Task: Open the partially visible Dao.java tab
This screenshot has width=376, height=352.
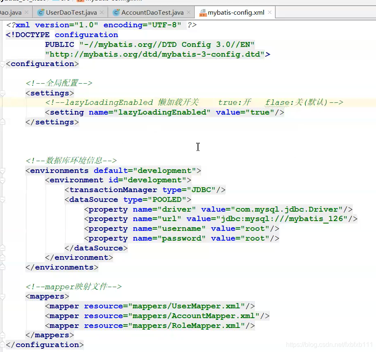Action: (x=11, y=12)
